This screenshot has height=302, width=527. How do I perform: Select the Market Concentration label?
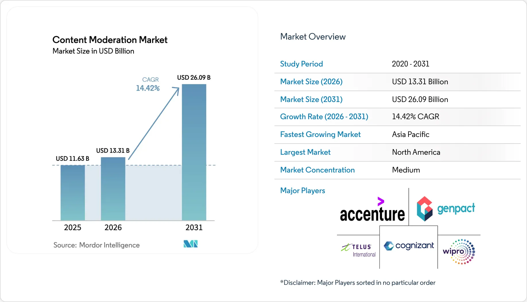tap(317, 170)
